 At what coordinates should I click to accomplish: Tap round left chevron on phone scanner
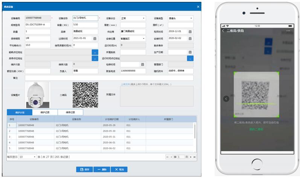[226, 99]
